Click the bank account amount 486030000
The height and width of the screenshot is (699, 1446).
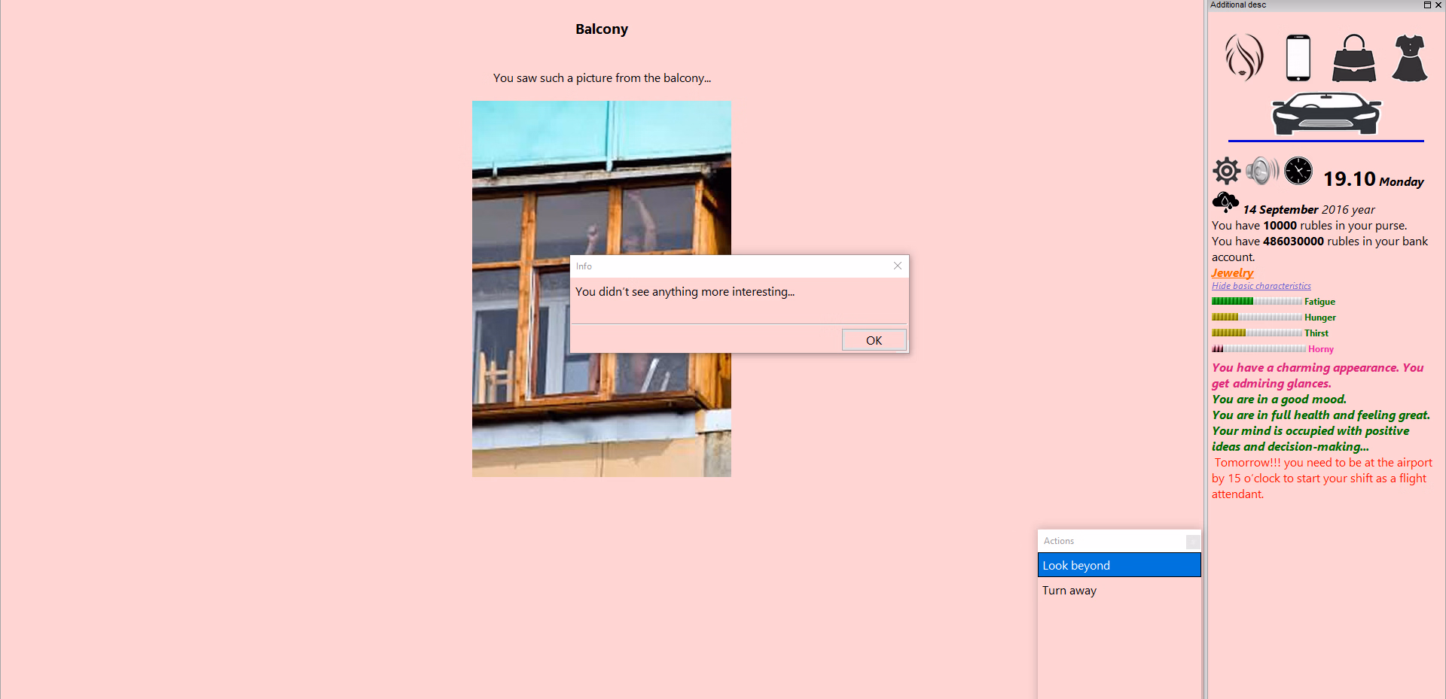click(x=1293, y=242)
